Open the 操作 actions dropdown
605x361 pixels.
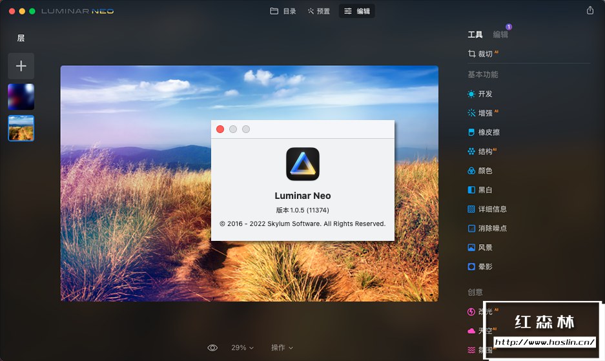pyautogui.click(x=282, y=348)
